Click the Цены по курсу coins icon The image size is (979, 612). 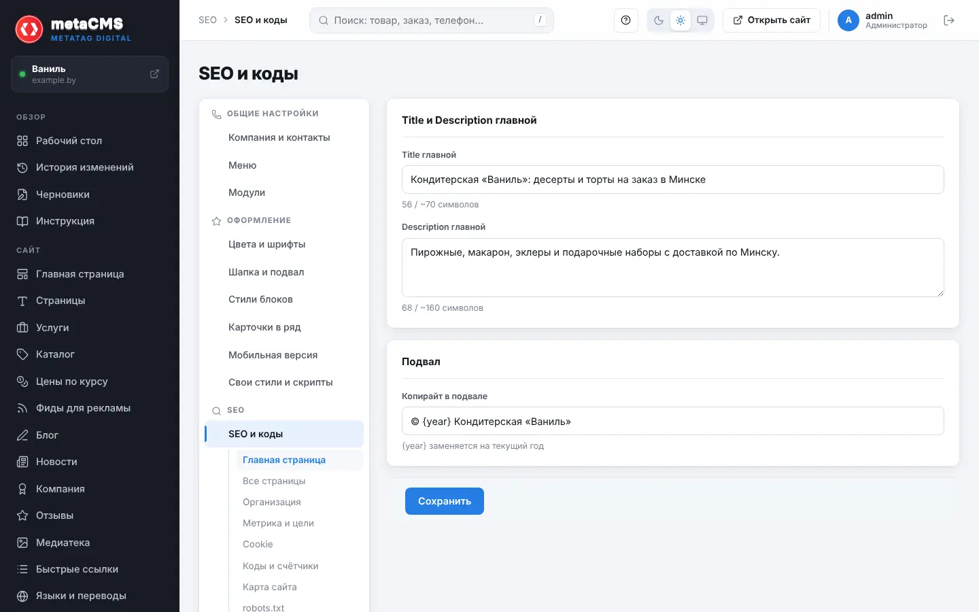click(x=22, y=381)
